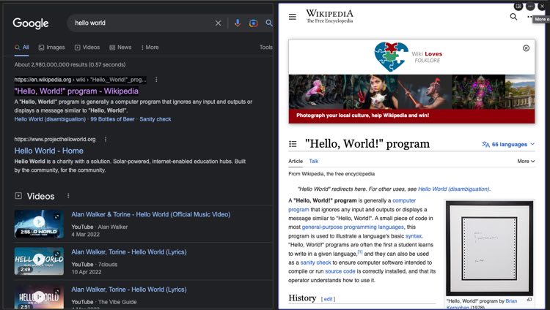Viewport: 550px width, 310px height.
Task: Start voice search with microphone icon
Action: [238, 23]
